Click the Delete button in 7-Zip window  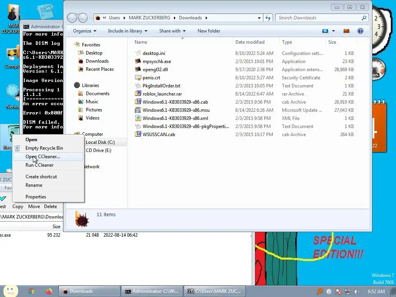[x=51, y=207]
